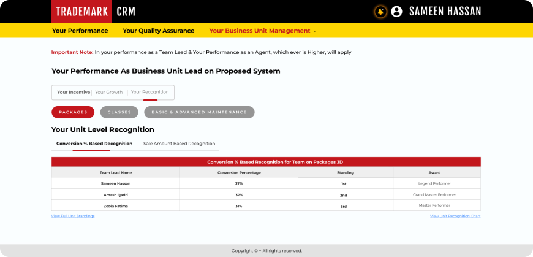The width and height of the screenshot is (533, 257).
Task: Click the Sameen Hassan username in header
Action: pyautogui.click(x=445, y=12)
